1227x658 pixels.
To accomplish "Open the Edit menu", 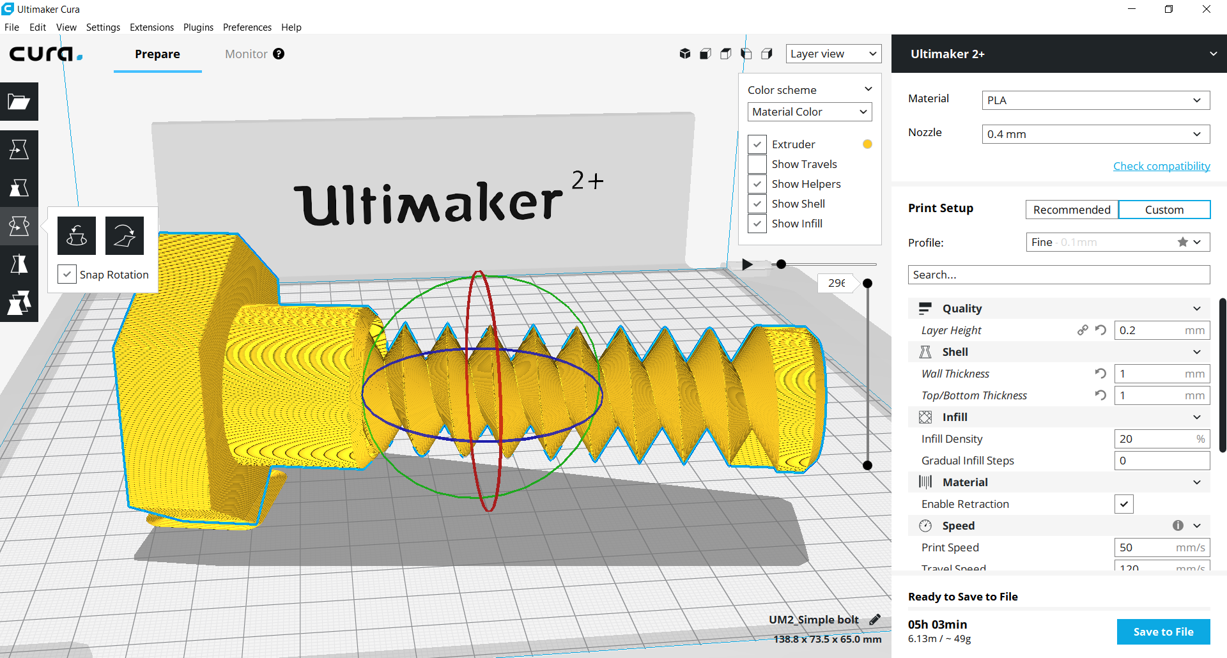I will pos(38,27).
